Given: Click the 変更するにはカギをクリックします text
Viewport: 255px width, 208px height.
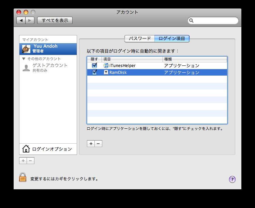Looking at the screenshot, I should tap(64, 179).
